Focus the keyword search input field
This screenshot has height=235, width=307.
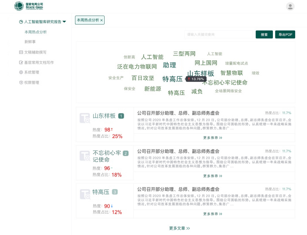pyautogui.click(x=218, y=35)
